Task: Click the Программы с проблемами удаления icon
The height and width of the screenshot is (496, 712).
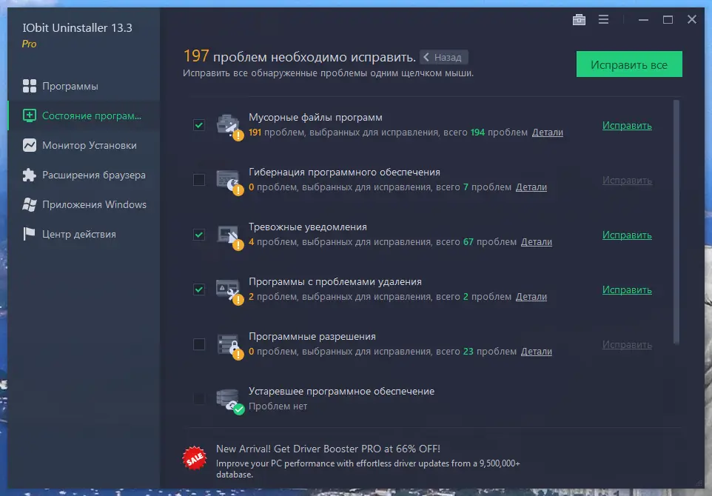Action: coord(229,291)
